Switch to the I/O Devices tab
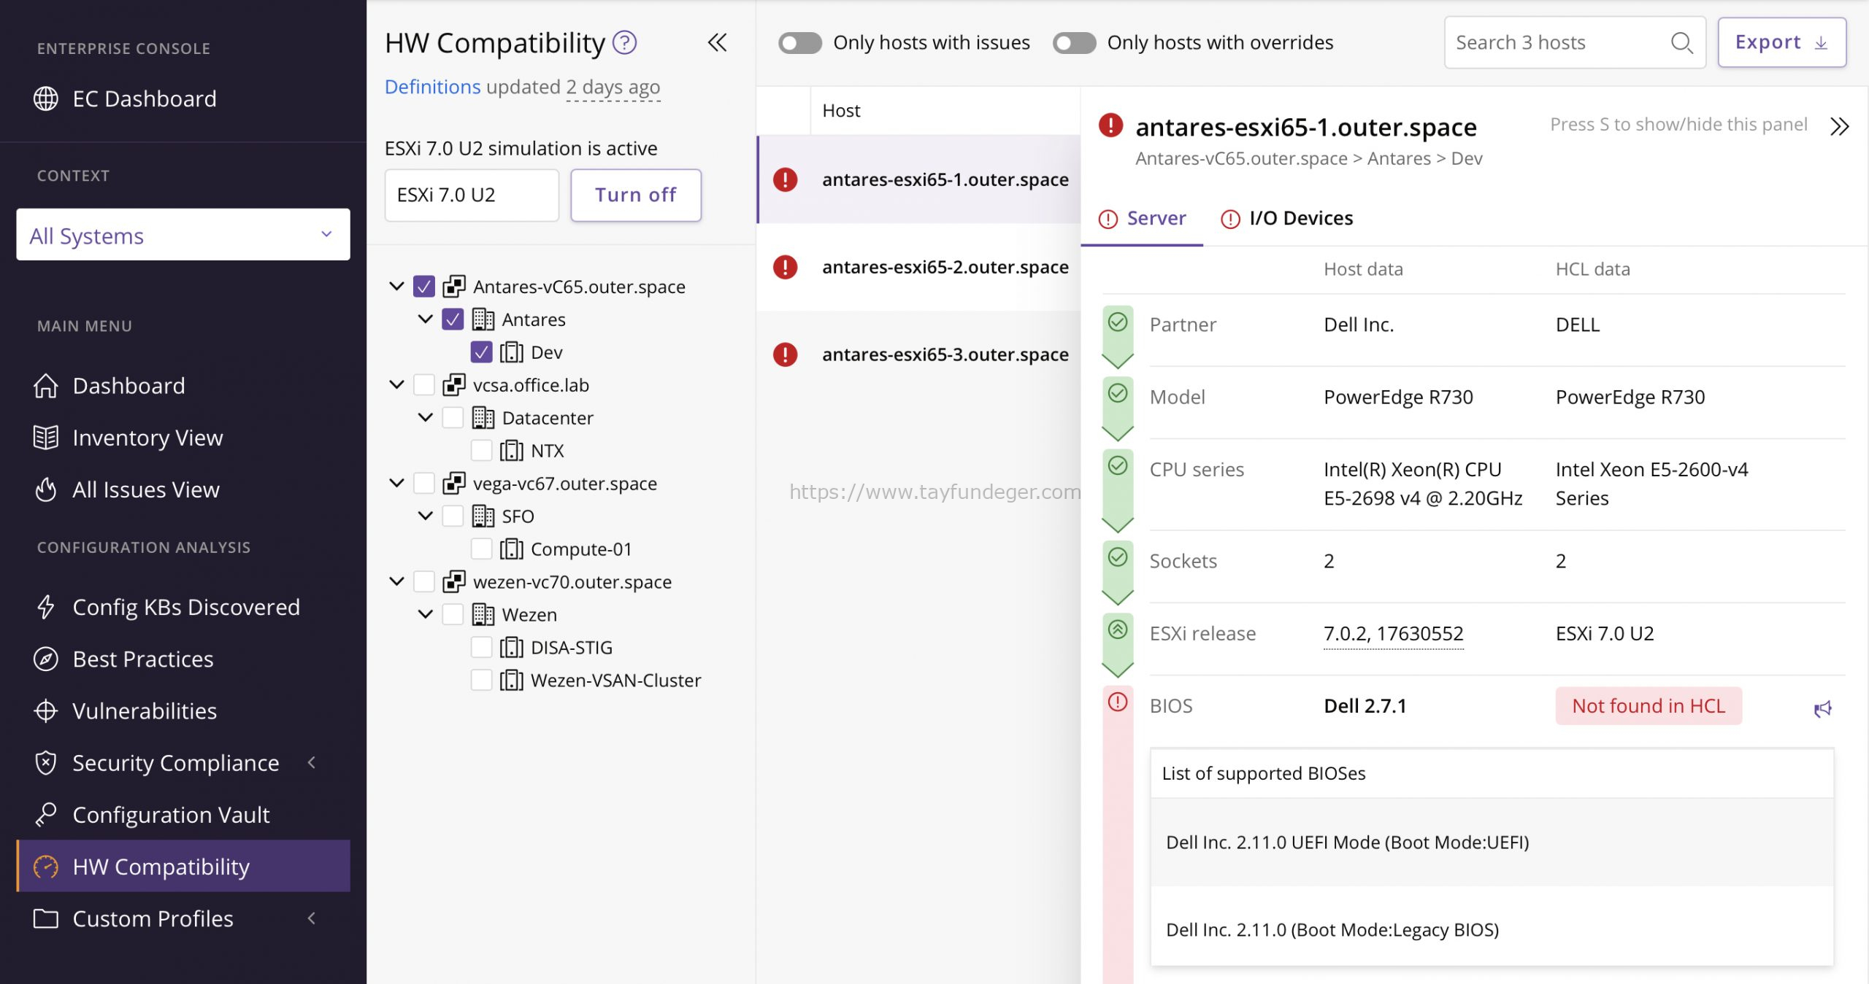Image resolution: width=1869 pixels, height=984 pixels. point(1286,218)
